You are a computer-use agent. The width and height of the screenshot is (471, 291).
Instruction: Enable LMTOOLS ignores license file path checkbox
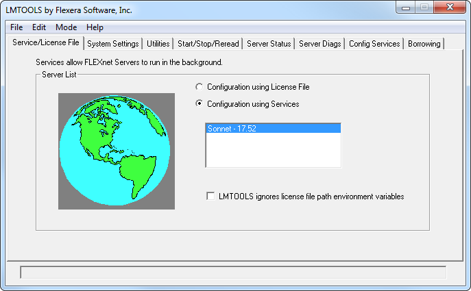[x=210, y=197]
